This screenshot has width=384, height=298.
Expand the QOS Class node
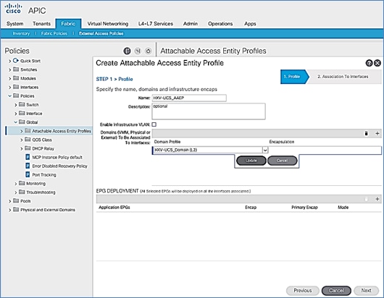tap(22, 140)
